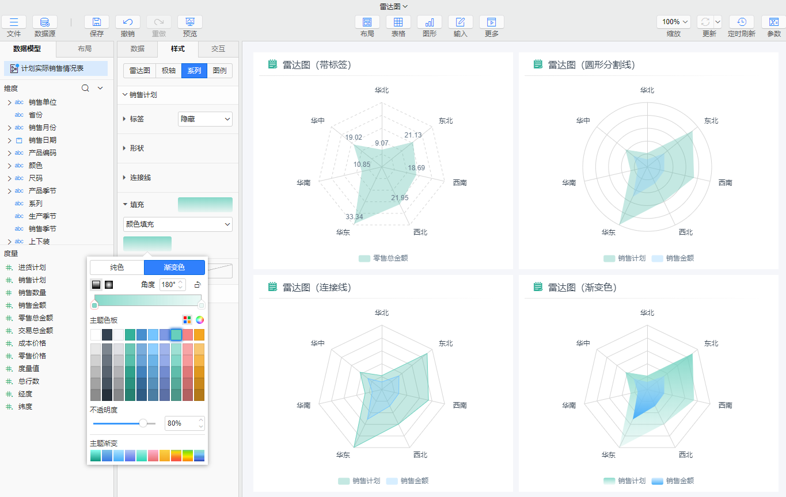Toggle 零售总金额 legend in labeled radar chart
Viewport: 786px width, 497px height.
[383, 258]
